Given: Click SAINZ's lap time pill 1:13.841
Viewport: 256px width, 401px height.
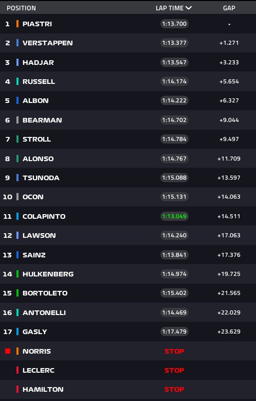Looking at the screenshot, I should point(174,255).
